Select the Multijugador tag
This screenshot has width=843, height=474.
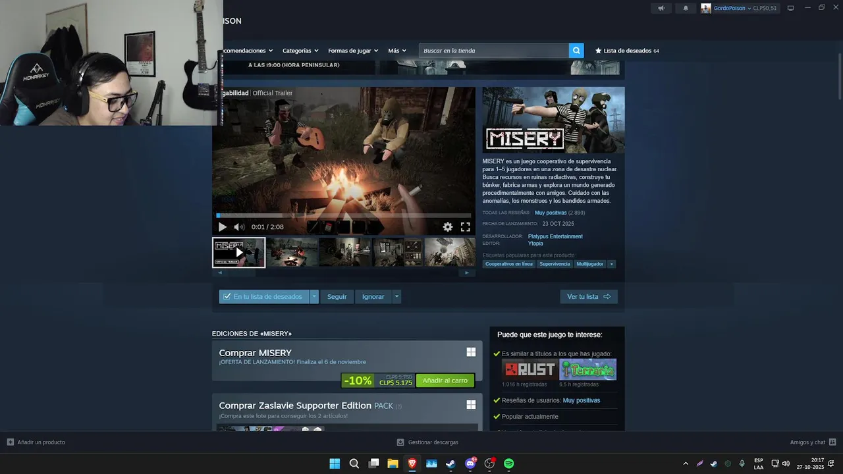point(590,264)
